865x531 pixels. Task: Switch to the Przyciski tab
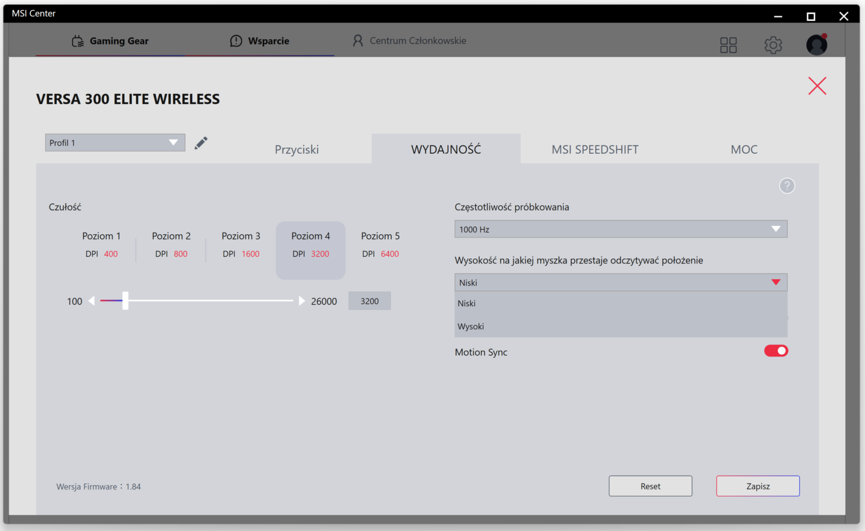297,149
